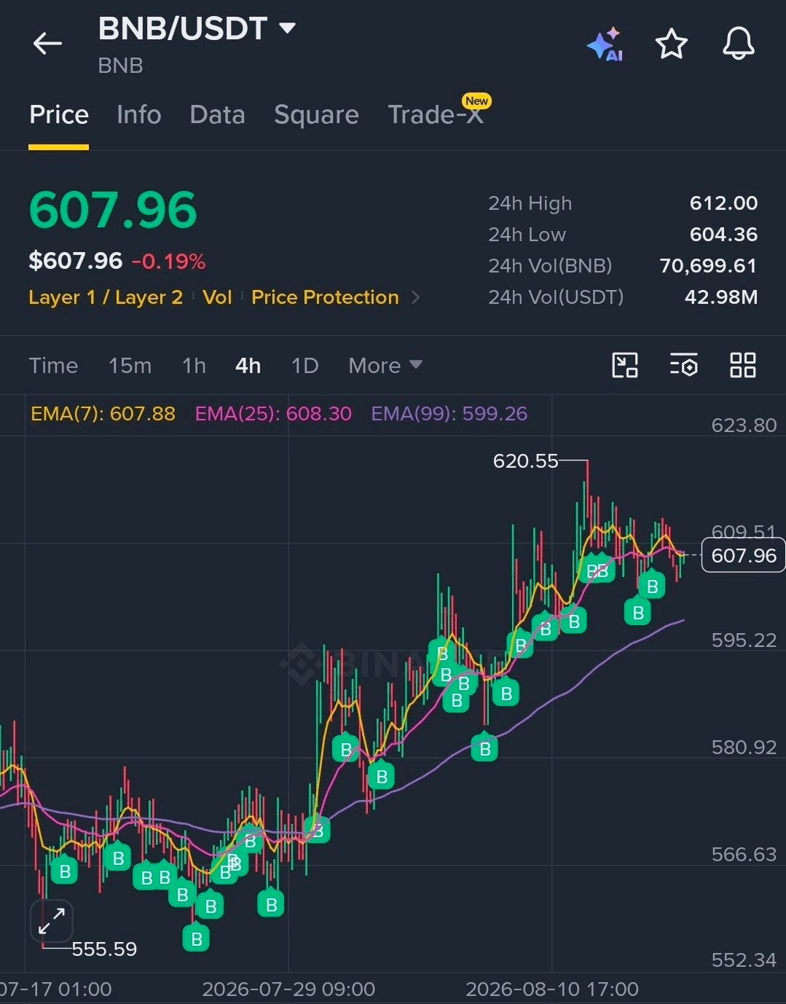This screenshot has height=1004, width=786.
Task: Add BNB/USDT to favorites with star
Action: [x=671, y=44]
